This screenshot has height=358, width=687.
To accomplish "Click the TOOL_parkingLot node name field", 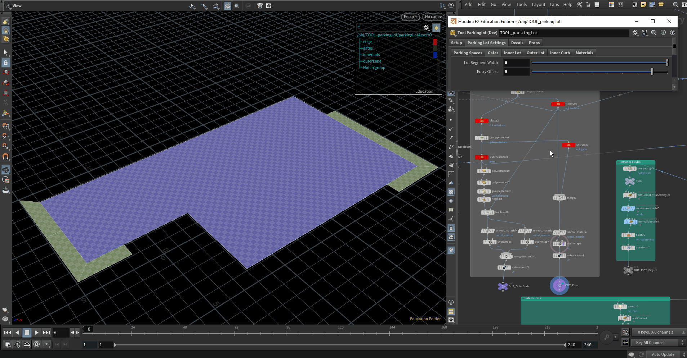I will pyautogui.click(x=564, y=33).
